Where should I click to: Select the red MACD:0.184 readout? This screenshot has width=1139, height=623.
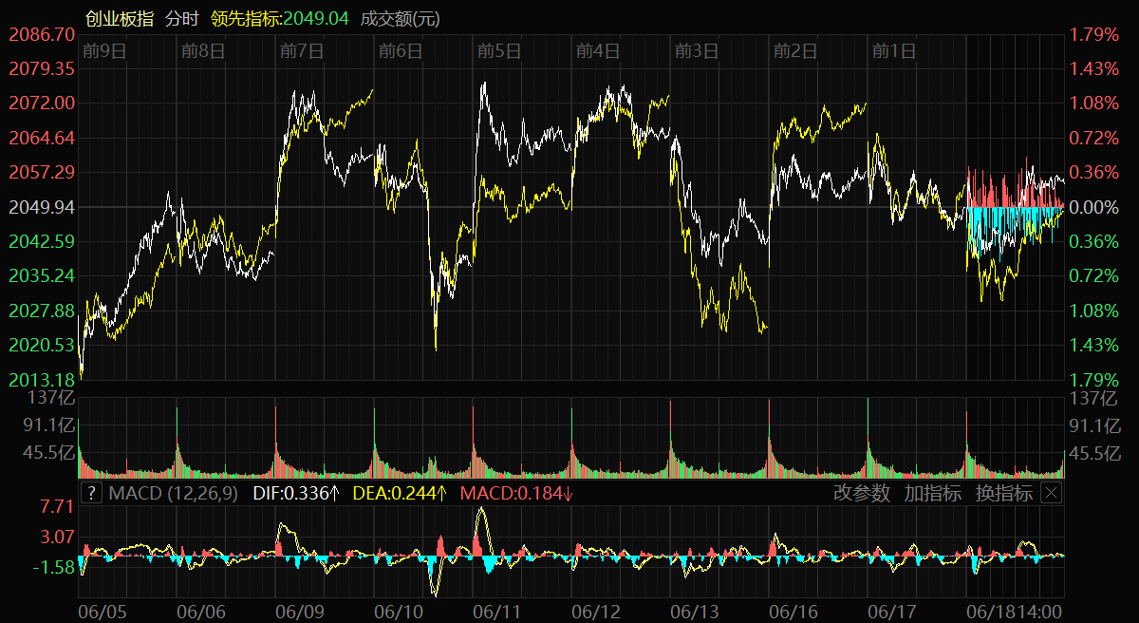(x=516, y=493)
